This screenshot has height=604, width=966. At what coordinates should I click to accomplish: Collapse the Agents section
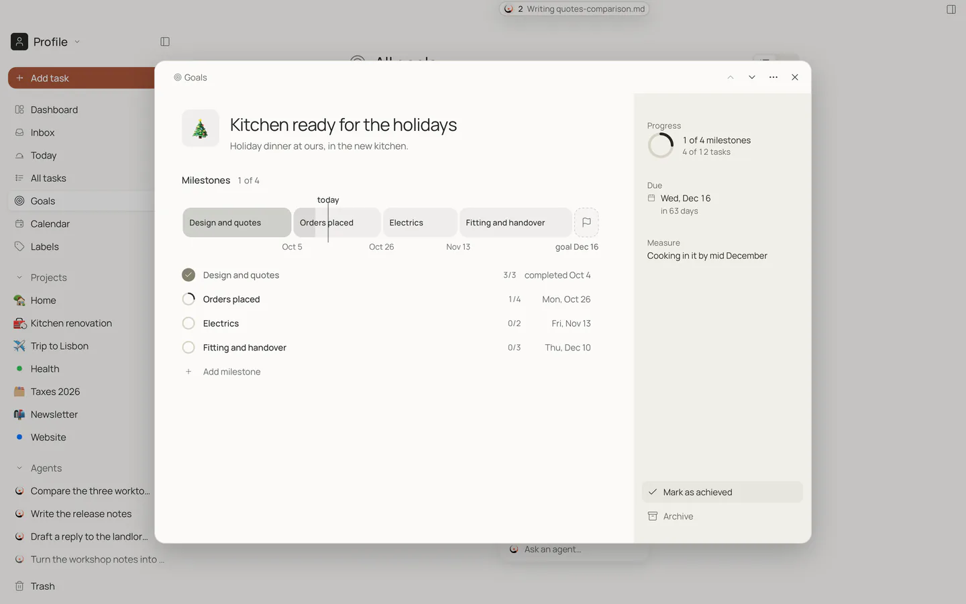point(19,468)
